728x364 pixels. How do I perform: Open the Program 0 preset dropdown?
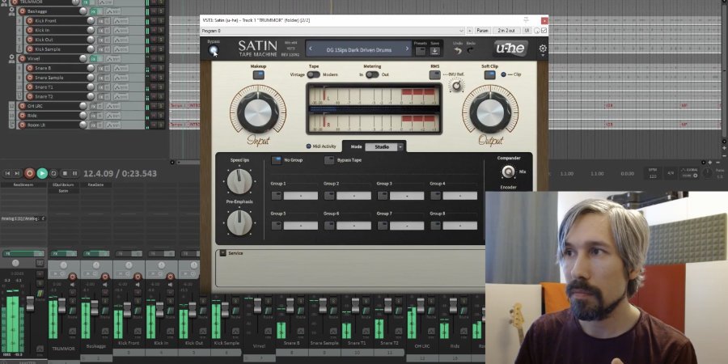[x=332, y=31]
